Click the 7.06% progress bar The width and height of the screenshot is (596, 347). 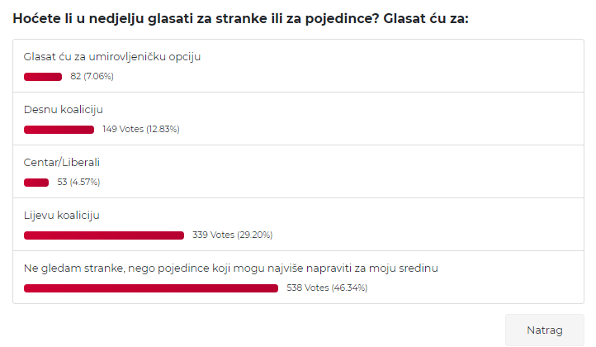click(x=43, y=77)
